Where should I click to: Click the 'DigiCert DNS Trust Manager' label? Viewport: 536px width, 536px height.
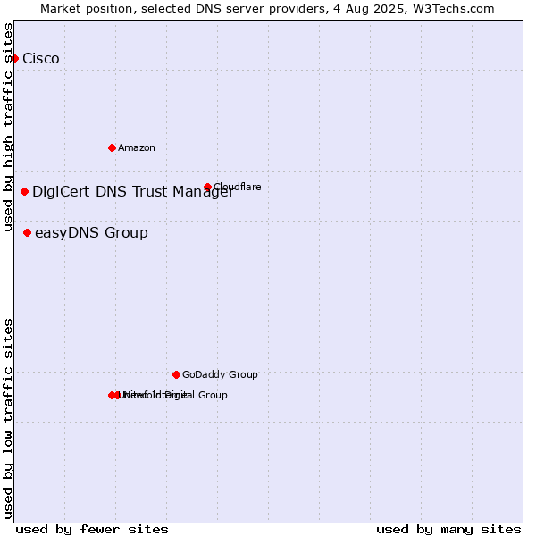[133, 192]
